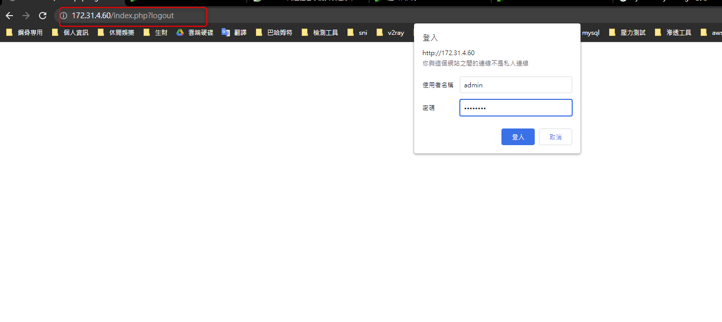The height and width of the screenshot is (322, 722).
Task: Open the 生財 bookmark folder
Action: [x=156, y=32]
